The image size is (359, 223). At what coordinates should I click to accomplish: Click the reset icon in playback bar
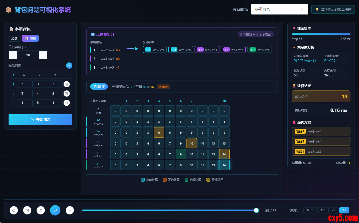click(14, 210)
